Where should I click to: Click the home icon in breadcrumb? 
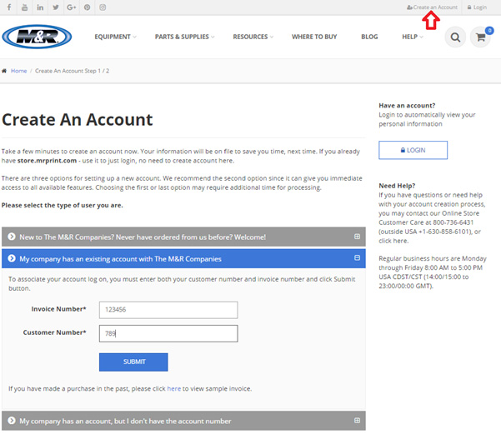click(4, 71)
